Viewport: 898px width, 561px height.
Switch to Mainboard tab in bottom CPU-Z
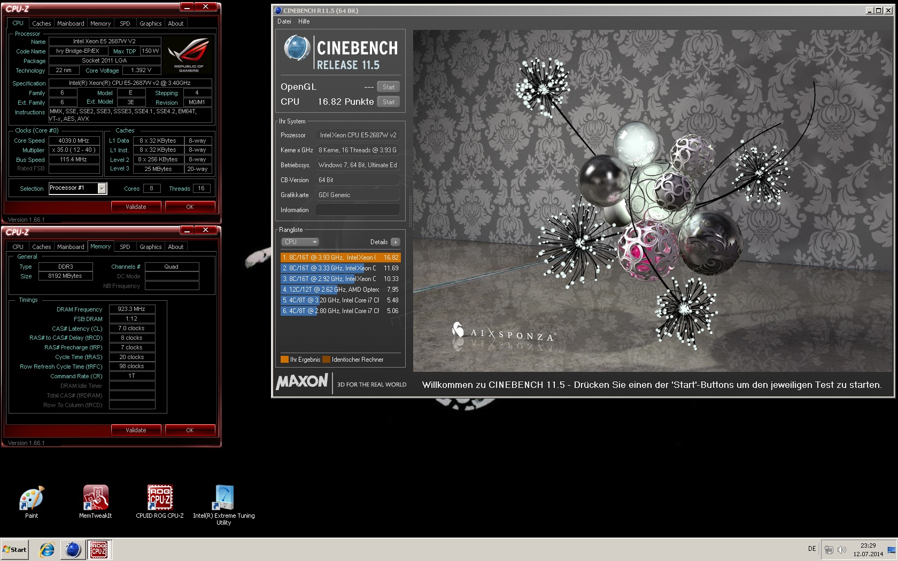pyautogui.click(x=71, y=247)
